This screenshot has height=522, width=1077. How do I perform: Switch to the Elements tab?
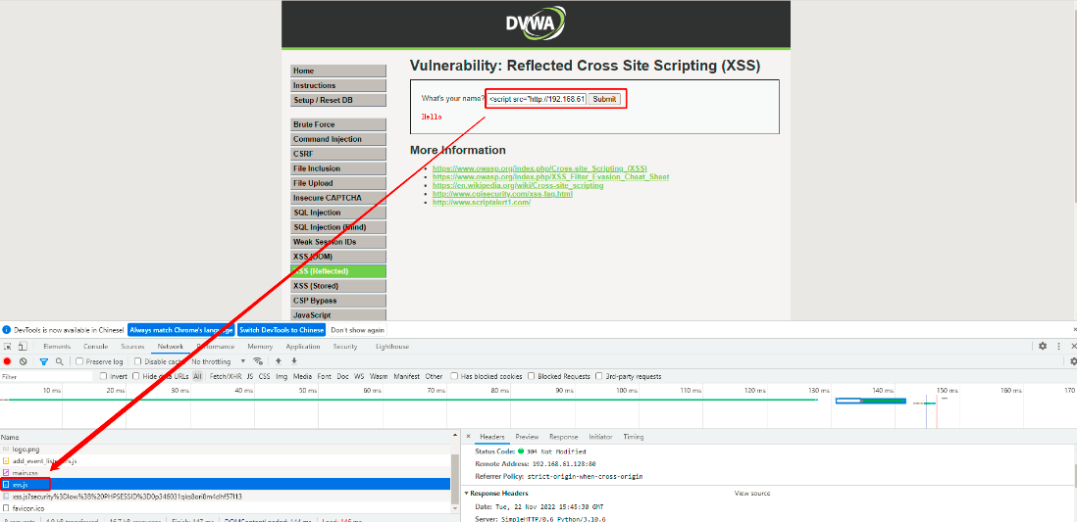pyautogui.click(x=58, y=347)
